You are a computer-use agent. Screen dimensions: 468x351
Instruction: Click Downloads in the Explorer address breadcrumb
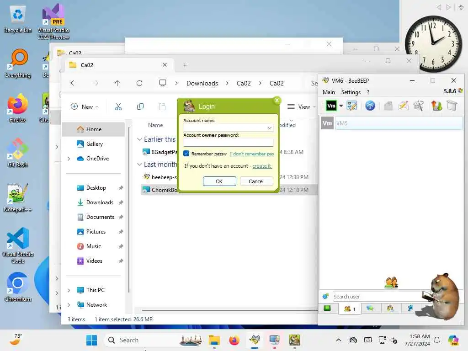(x=202, y=83)
